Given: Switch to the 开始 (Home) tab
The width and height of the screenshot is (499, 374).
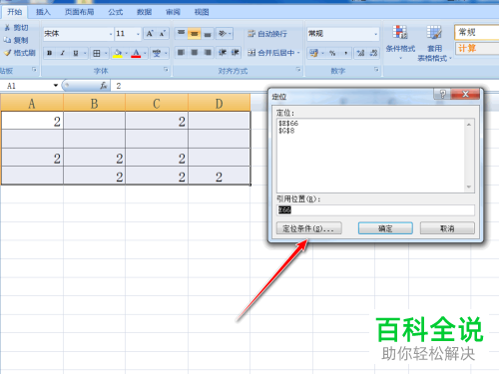Looking at the screenshot, I should [15, 12].
